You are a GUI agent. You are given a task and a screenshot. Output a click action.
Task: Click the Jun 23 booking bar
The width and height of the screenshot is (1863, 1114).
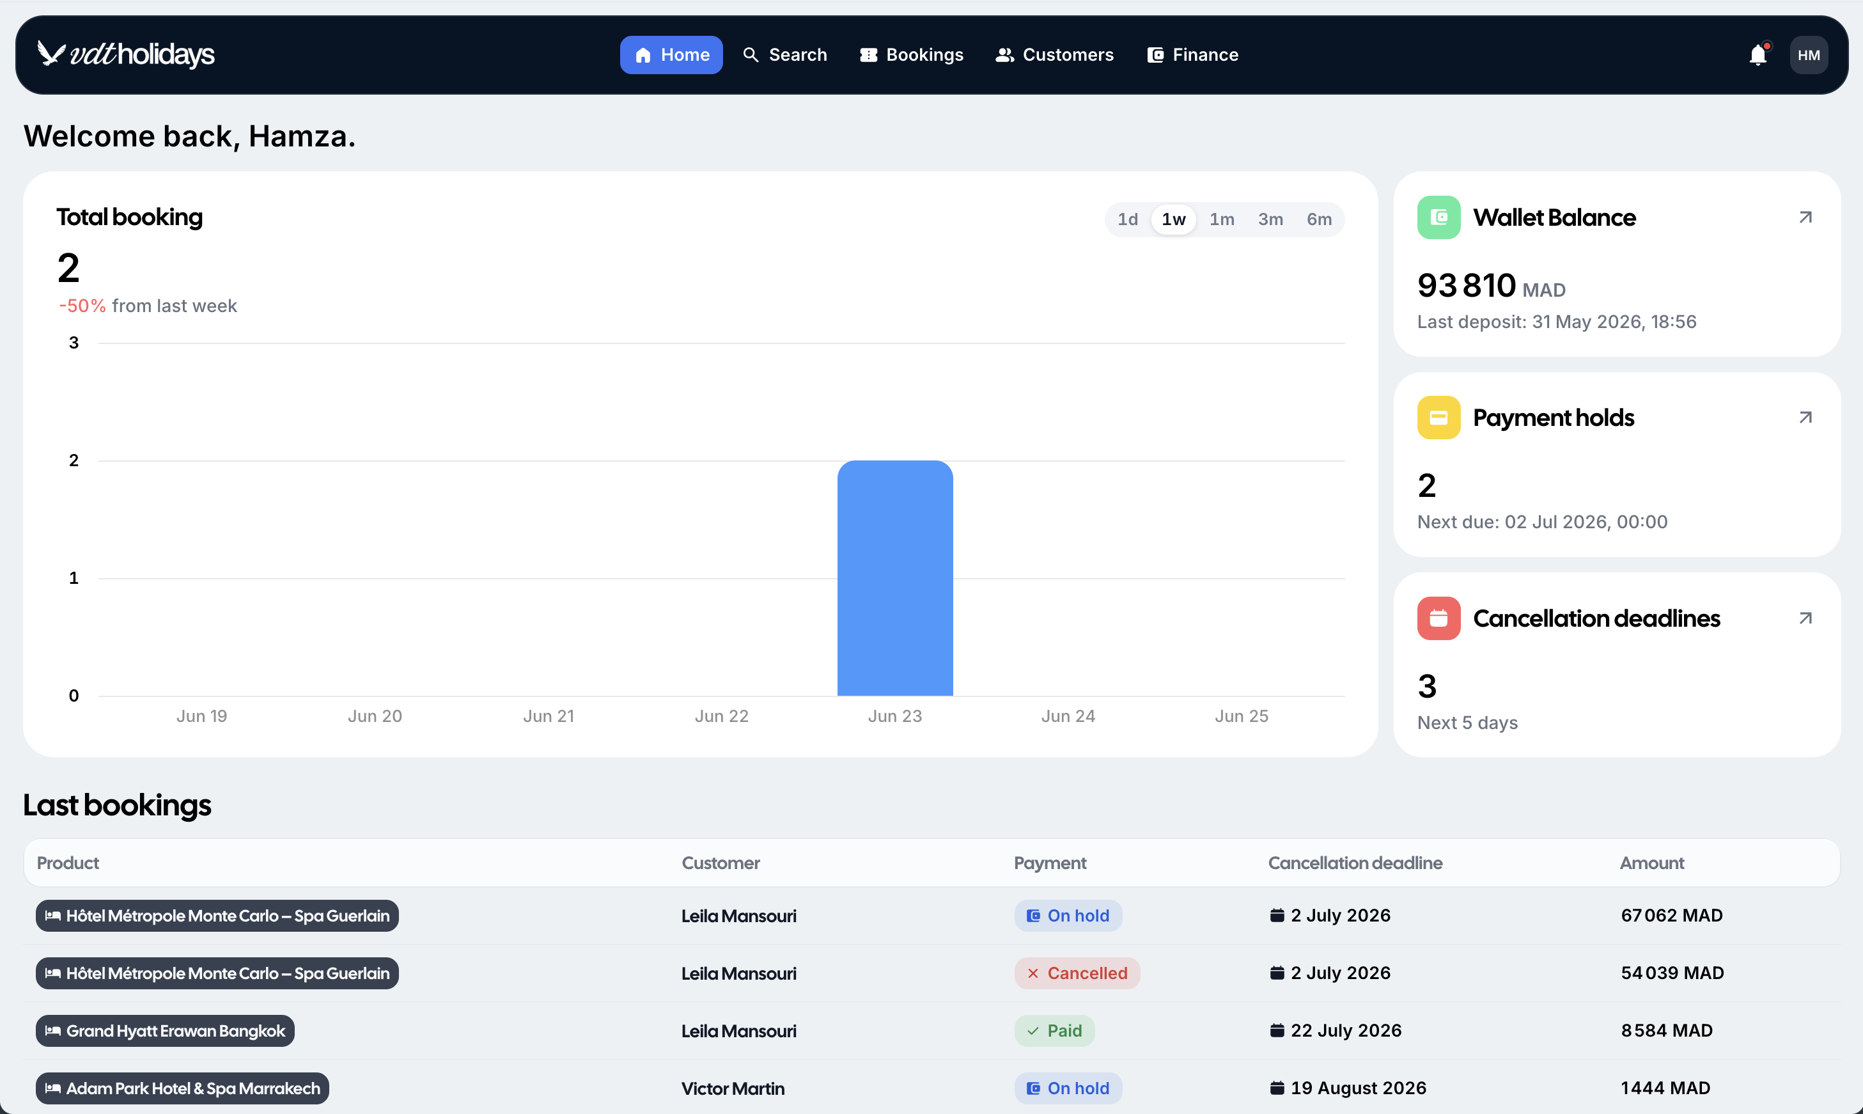point(895,578)
